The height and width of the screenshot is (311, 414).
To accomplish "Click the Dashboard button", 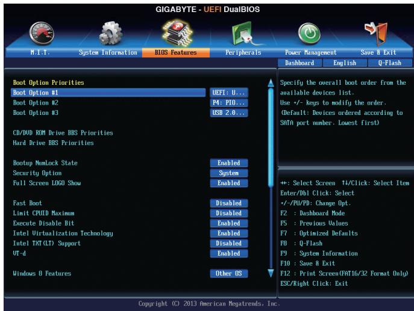I will 300,63.
